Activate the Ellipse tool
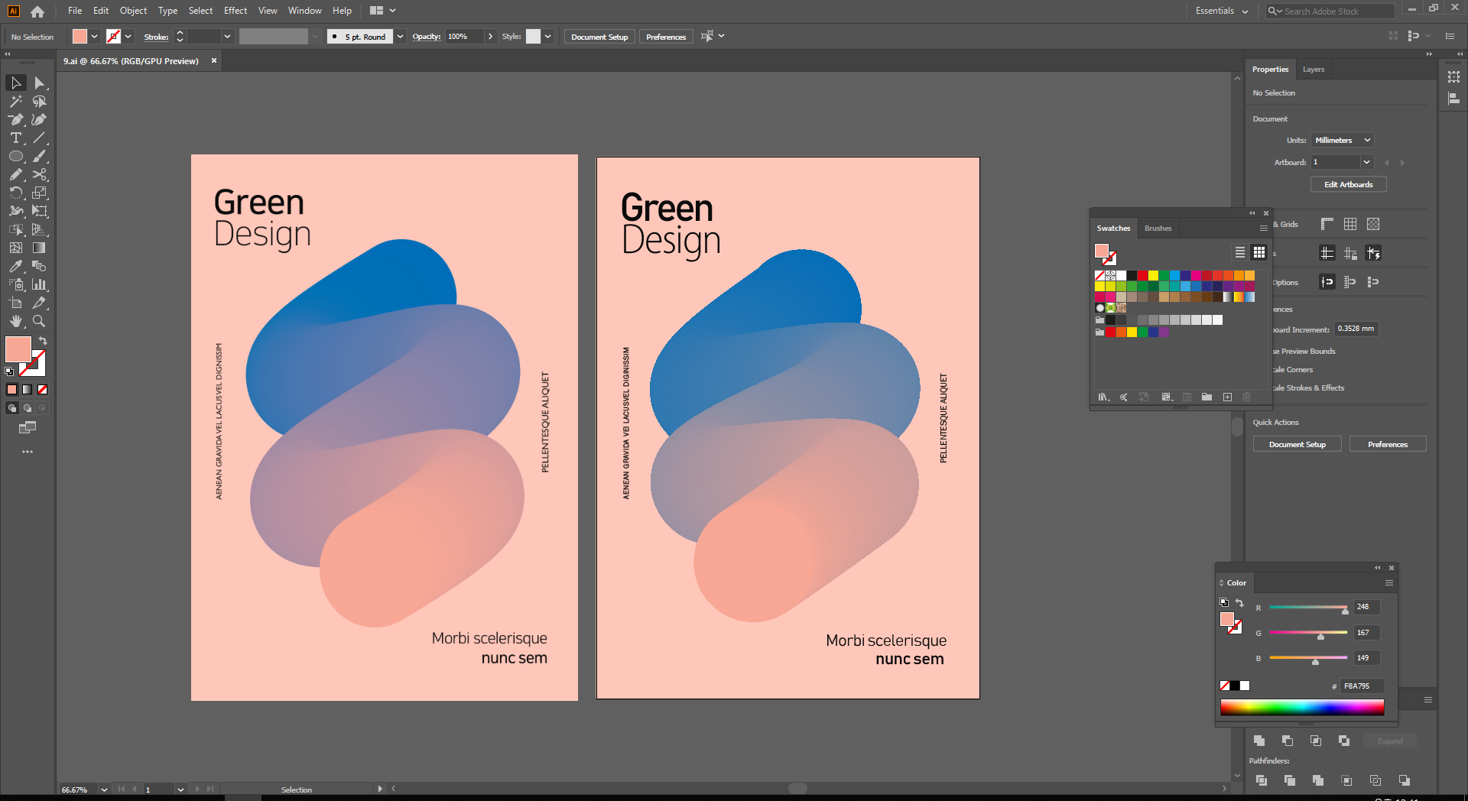Viewport: 1468px width, 801px height. [16, 157]
